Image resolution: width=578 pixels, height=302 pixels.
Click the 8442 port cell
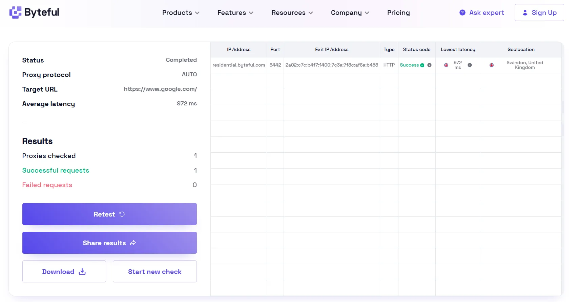[275, 65]
